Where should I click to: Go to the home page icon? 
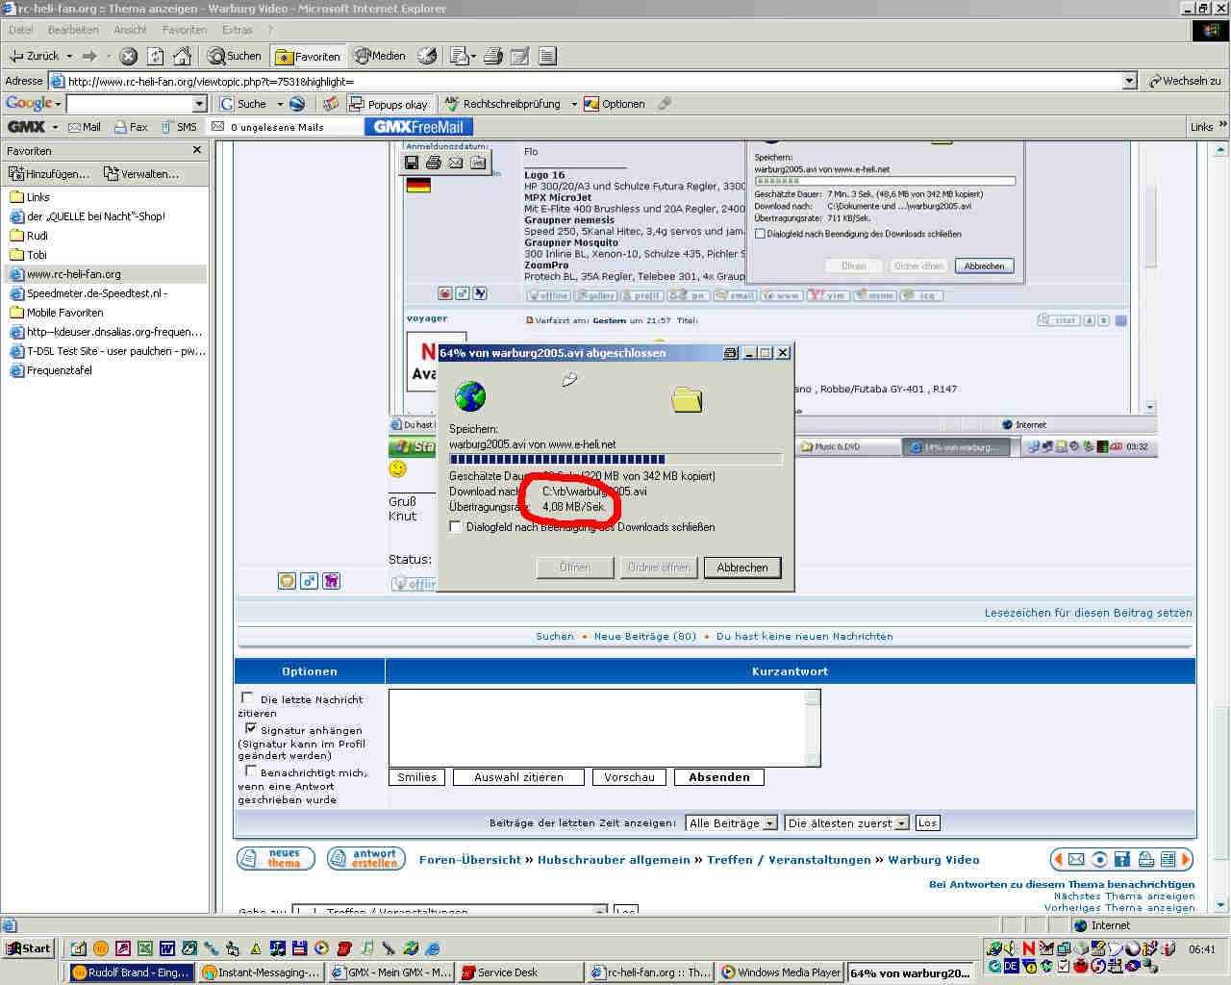click(x=182, y=56)
